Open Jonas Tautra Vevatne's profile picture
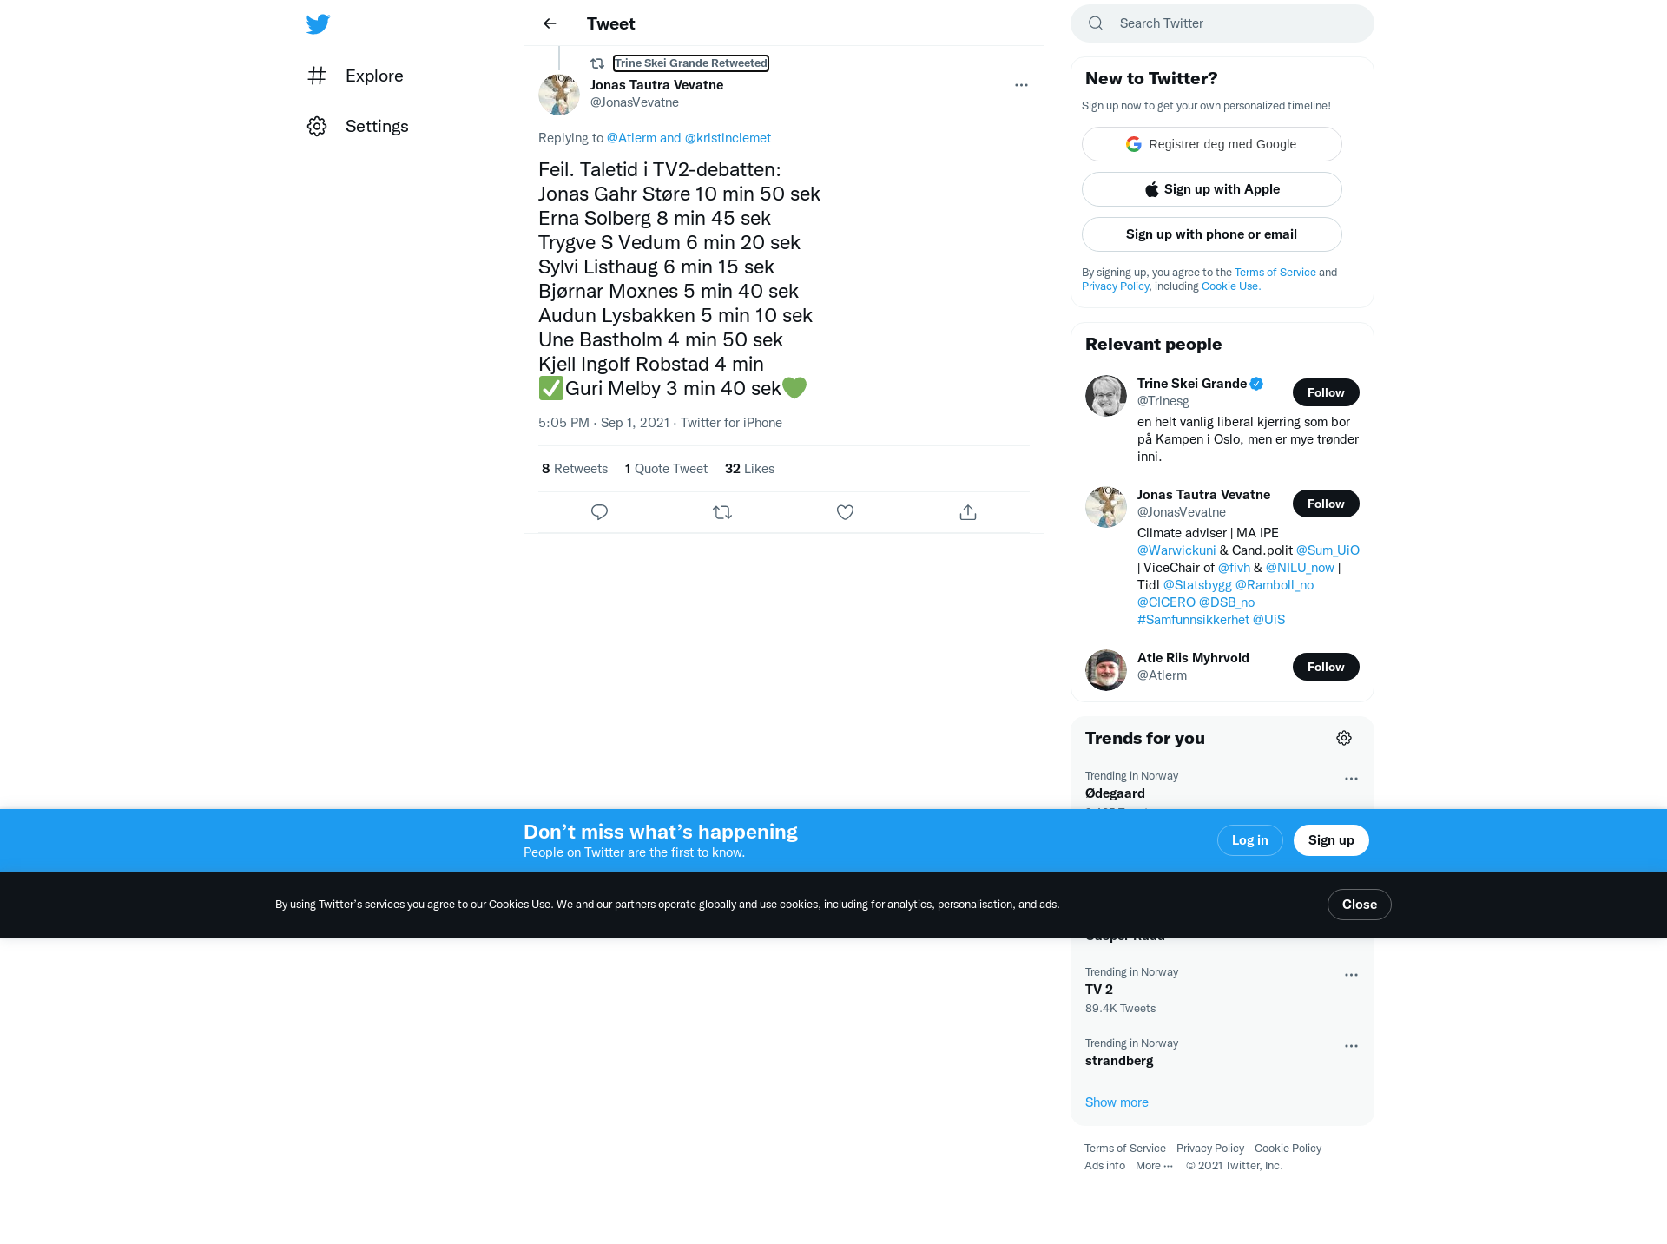Image resolution: width=1667 pixels, height=1244 pixels. coord(559,94)
